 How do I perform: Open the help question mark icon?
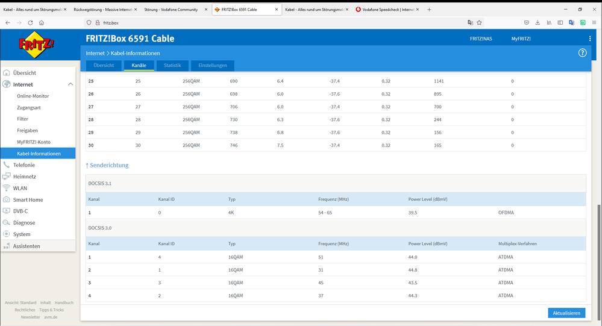click(x=583, y=53)
